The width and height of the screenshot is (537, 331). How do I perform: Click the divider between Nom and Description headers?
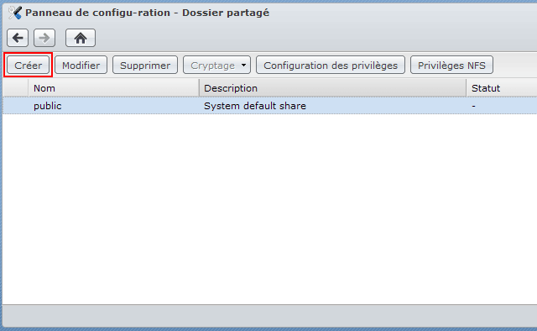point(199,88)
